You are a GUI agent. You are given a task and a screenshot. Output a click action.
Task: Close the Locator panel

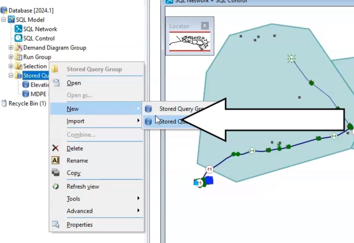point(205,25)
